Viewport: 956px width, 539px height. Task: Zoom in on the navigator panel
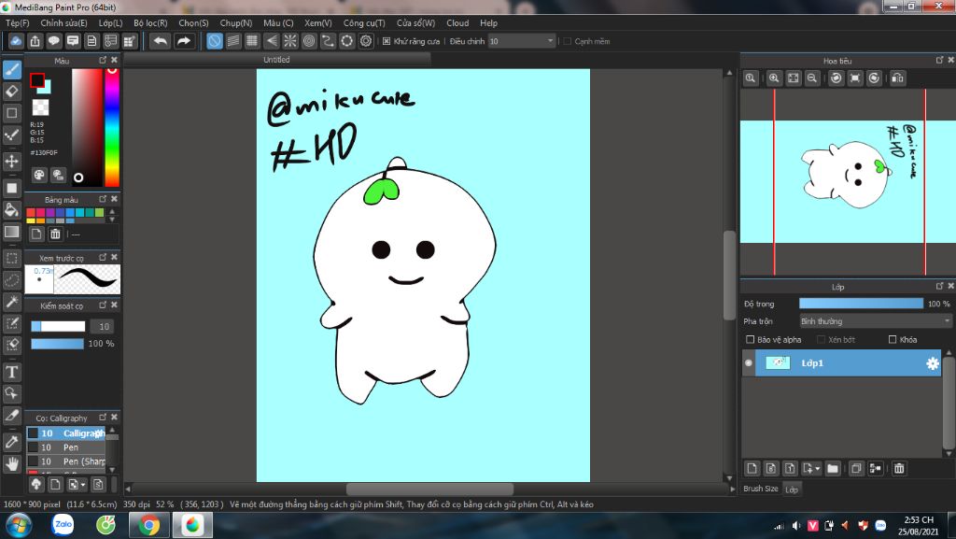(774, 78)
